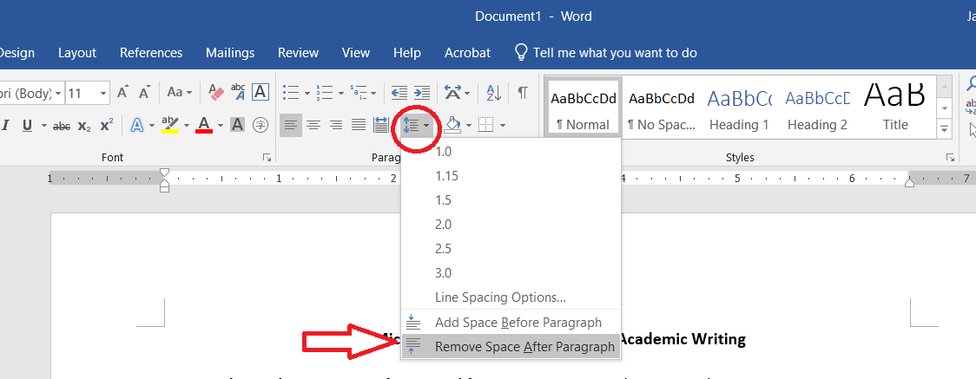
Task: Align text left
Action: 290,126
